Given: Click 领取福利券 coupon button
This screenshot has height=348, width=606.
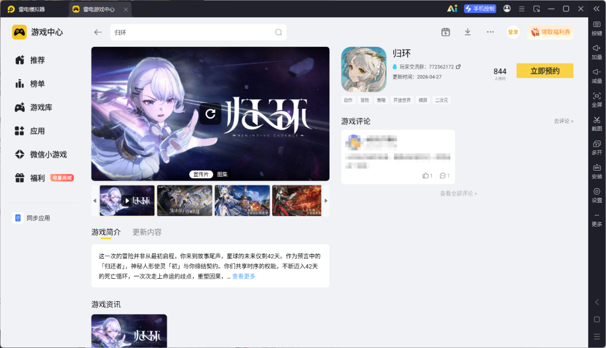Looking at the screenshot, I should tap(551, 32).
